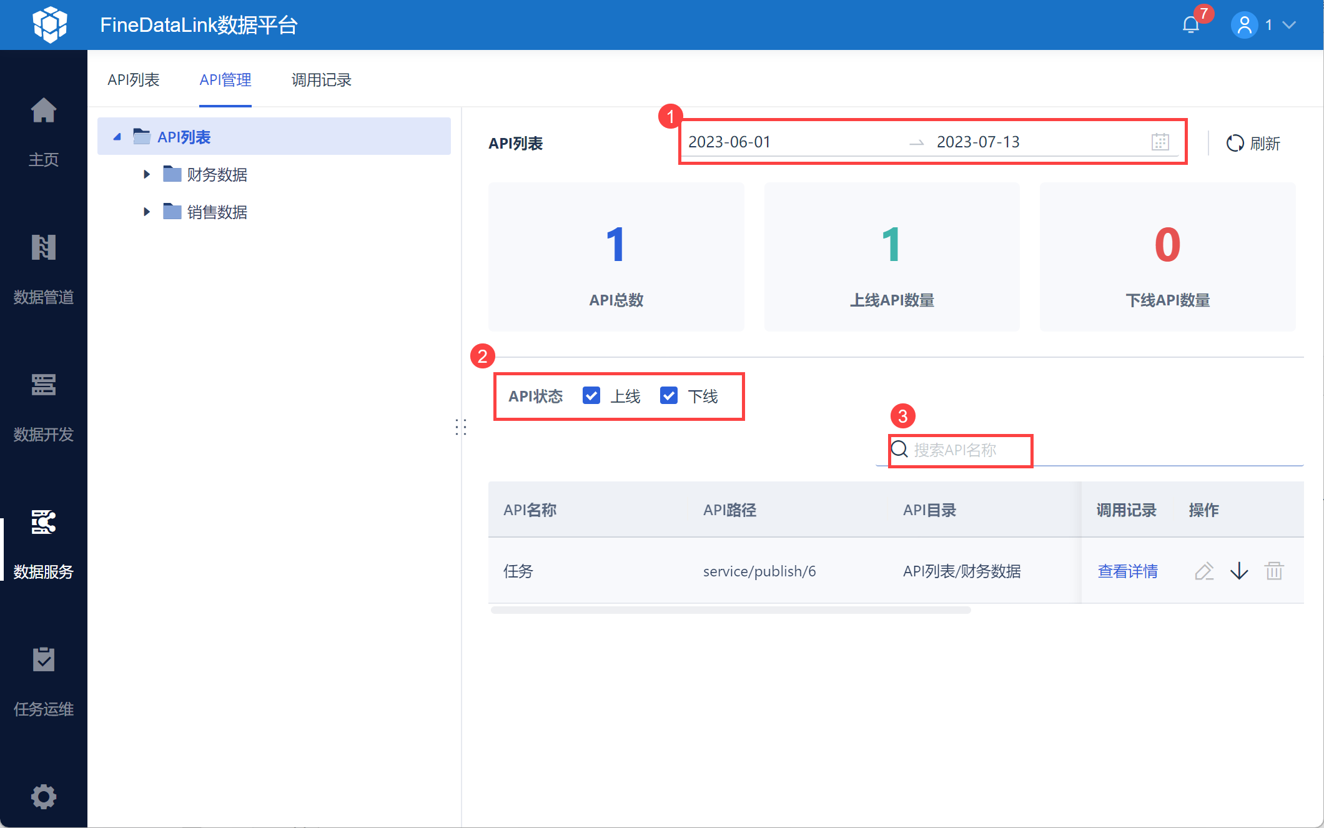Select the API列表 root folder
The width and height of the screenshot is (1324, 828).
point(274,137)
